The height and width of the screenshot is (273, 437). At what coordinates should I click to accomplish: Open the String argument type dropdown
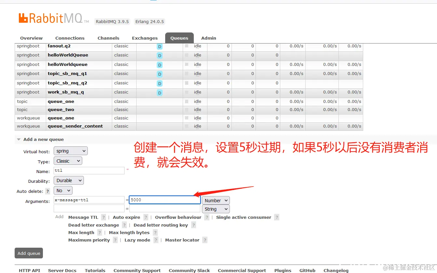216,209
